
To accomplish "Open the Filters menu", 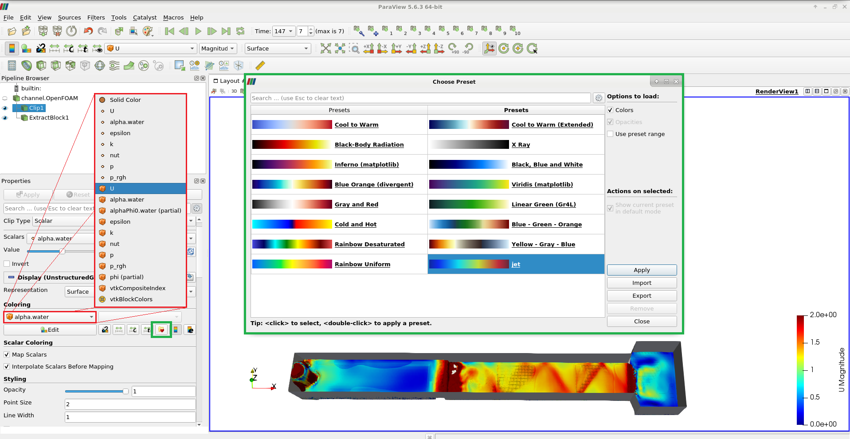I will (x=96, y=18).
